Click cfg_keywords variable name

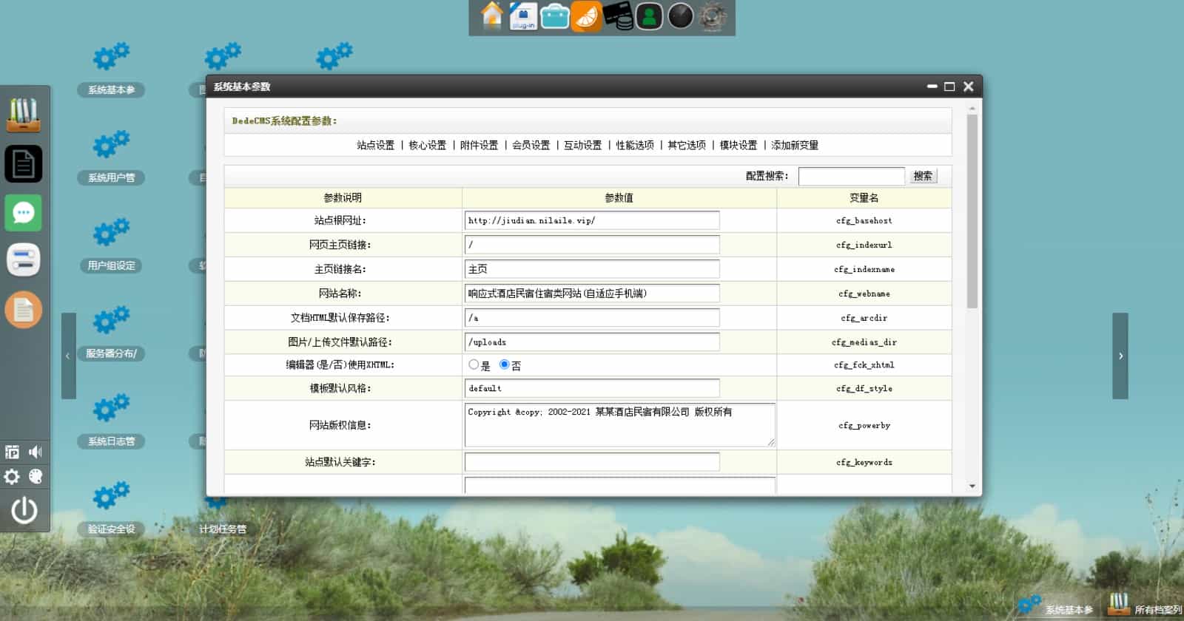[864, 462]
